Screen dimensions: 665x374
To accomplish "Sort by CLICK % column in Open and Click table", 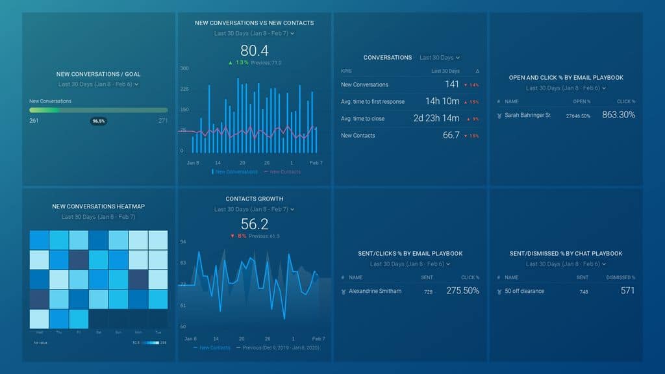I will coord(626,102).
